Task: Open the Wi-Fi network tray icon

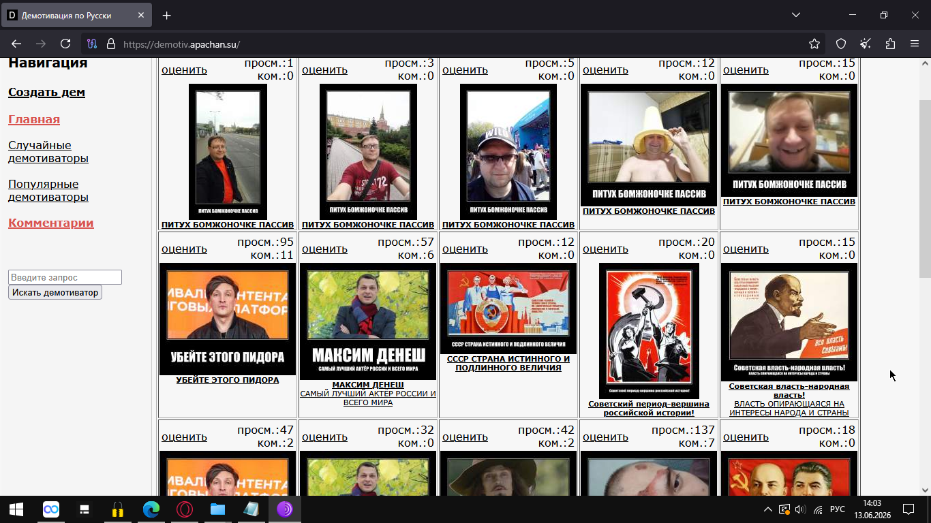Action: 818,509
